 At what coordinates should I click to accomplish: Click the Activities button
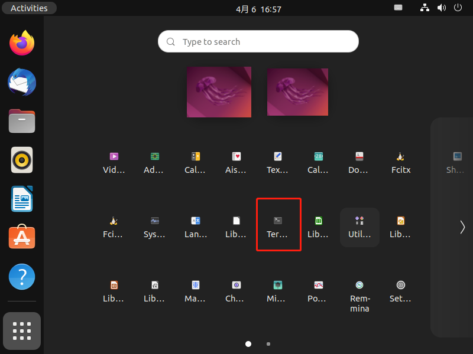click(29, 8)
